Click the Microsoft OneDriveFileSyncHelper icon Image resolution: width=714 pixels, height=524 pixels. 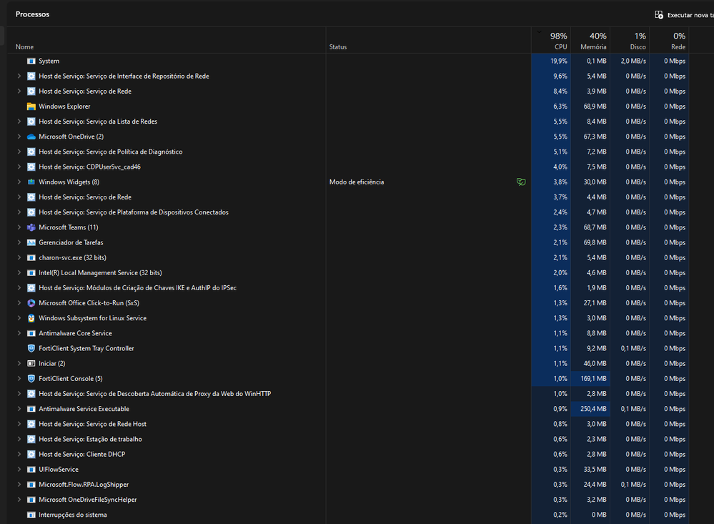tap(31, 500)
